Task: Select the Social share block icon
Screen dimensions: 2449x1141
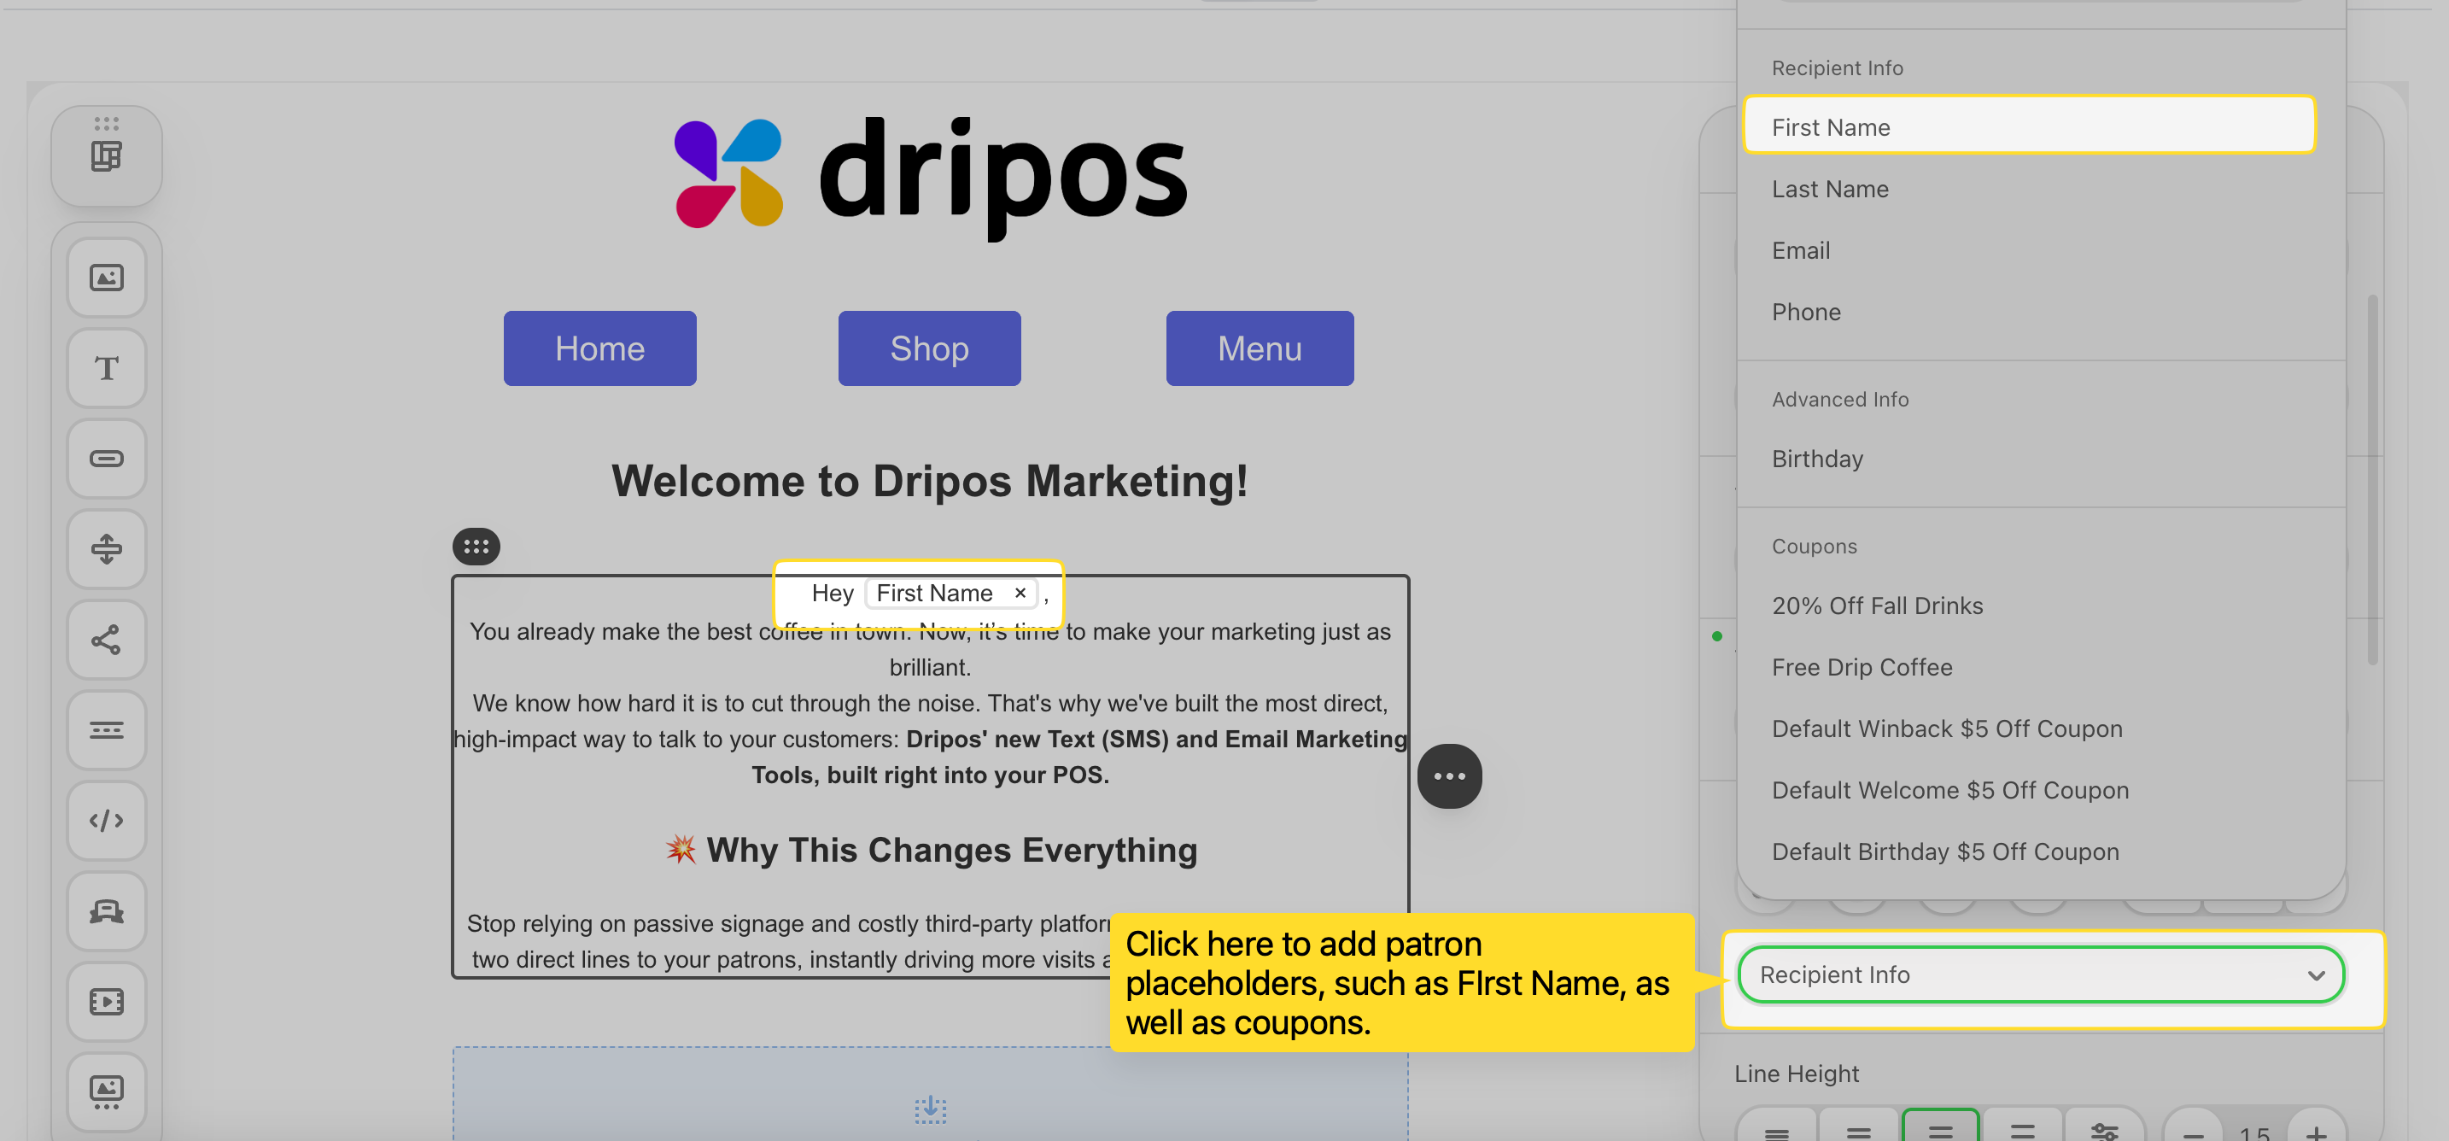Action: 107,639
